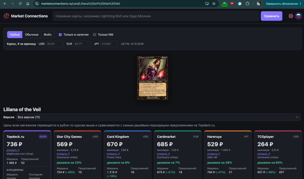
Task: Open the Topdeck.ru 'открыть' link
Action: click(x=13, y=150)
